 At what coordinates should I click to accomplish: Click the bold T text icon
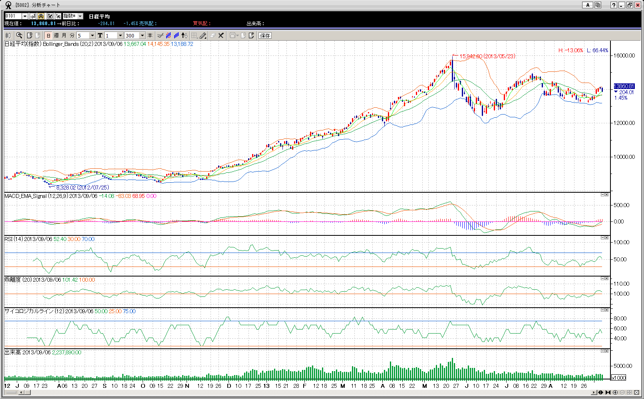[x=100, y=36]
